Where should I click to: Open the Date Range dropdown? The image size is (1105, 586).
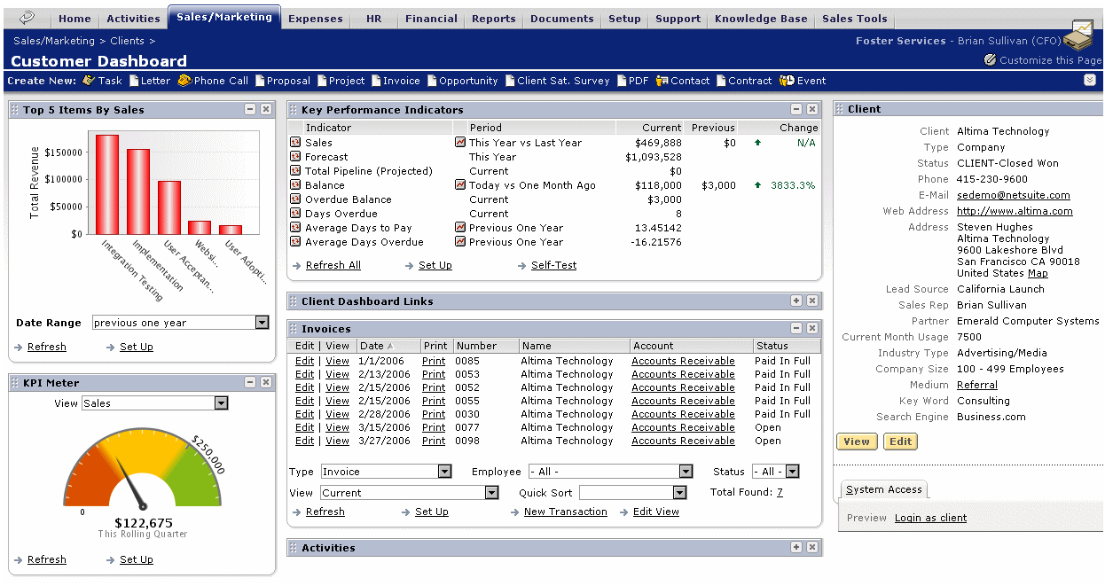[262, 323]
